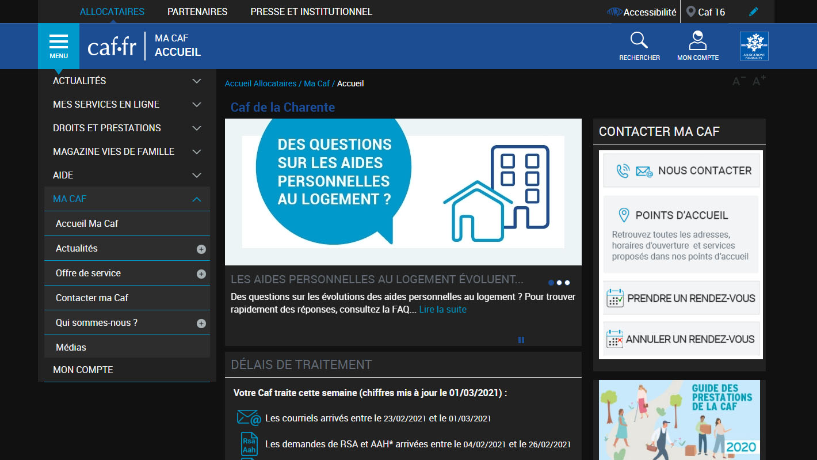
Task: Open Qui sommes-nous ? sidebar item
Action: point(97,322)
